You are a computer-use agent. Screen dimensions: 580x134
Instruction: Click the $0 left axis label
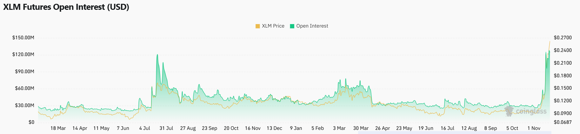[31, 122]
